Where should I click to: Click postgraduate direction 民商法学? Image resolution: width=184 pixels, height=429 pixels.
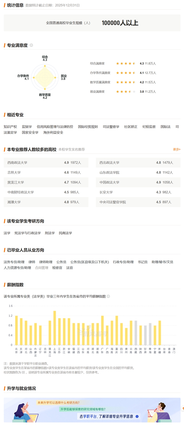point(65,233)
